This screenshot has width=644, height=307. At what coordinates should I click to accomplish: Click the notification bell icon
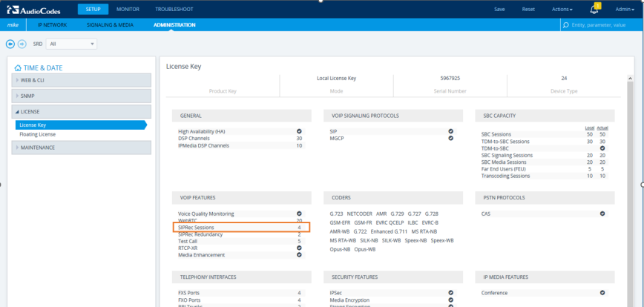click(x=594, y=10)
